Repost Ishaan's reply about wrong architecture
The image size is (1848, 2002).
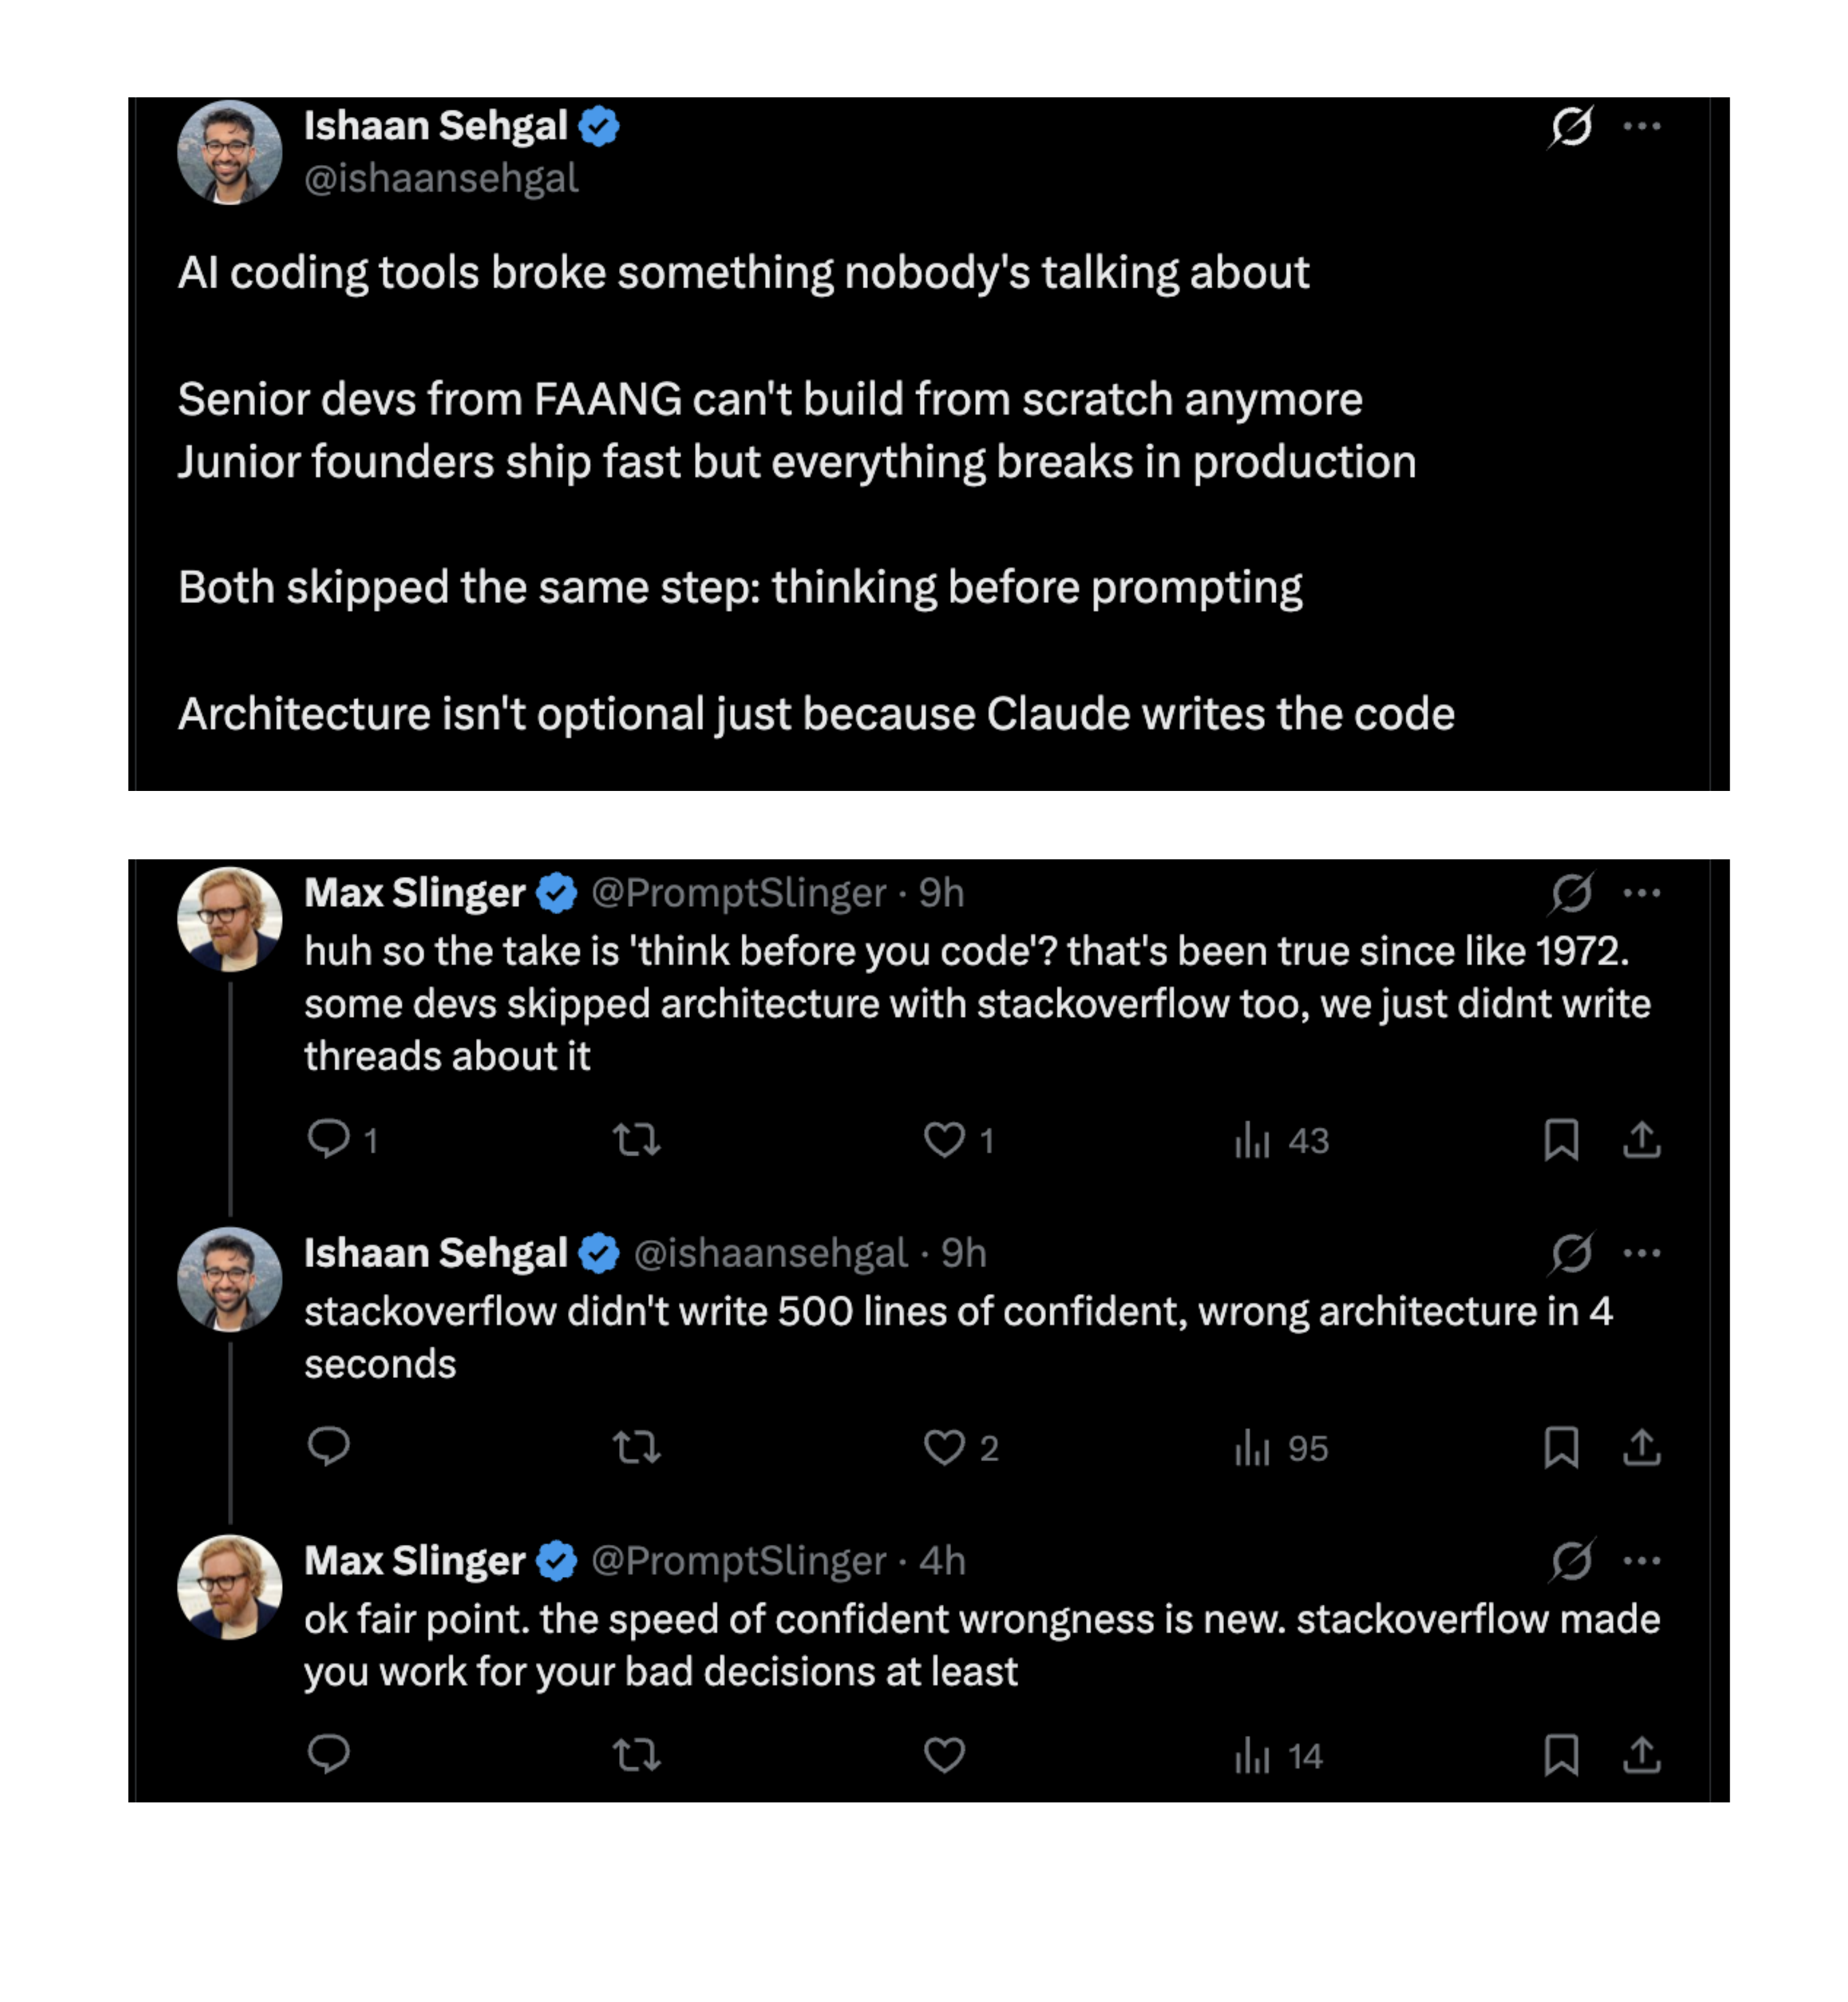[637, 1447]
